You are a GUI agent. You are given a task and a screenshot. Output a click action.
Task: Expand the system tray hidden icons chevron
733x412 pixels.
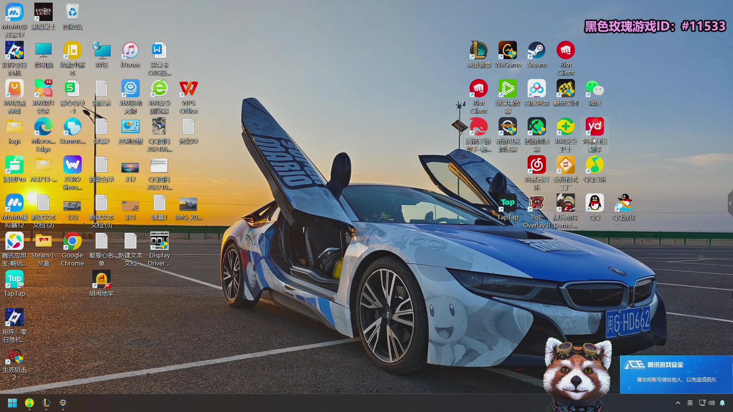pos(678,403)
